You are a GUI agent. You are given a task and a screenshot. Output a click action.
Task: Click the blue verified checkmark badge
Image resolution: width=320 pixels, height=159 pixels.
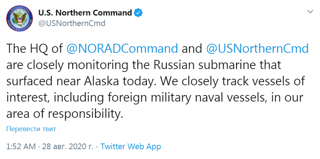[x=138, y=13]
